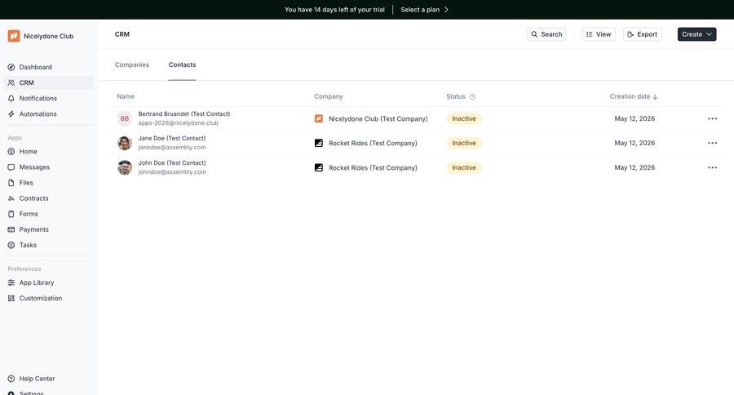Select the CRM people icon in the sidebar
This screenshot has width=734, height=395.
pos(11,82)
